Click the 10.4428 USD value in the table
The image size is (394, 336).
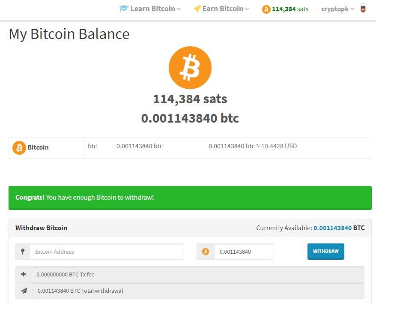(x=279, y=146)
